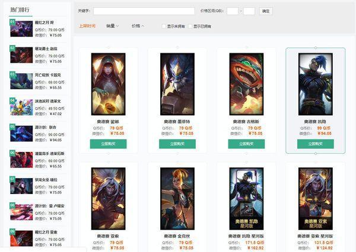356x252 pixels.
Task: Open the 奥德赛 金克丝 skin image
Action: pyautogui.click(x=177, y=199)
